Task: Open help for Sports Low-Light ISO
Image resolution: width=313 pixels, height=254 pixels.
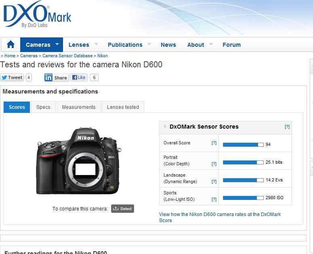Action: (x=214, y=199)
